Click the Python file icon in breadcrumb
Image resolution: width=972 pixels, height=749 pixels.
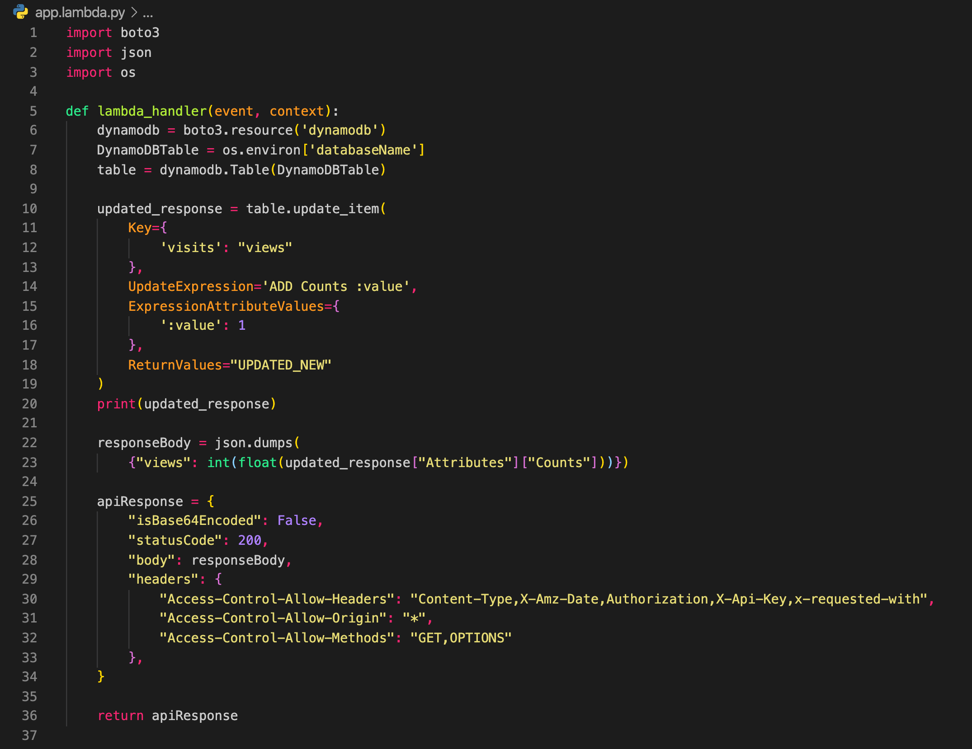(x=20, y=12)
